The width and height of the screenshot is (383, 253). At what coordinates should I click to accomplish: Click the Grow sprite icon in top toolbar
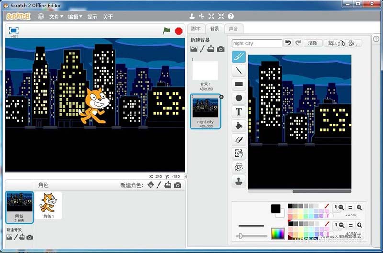click(211, 16)
